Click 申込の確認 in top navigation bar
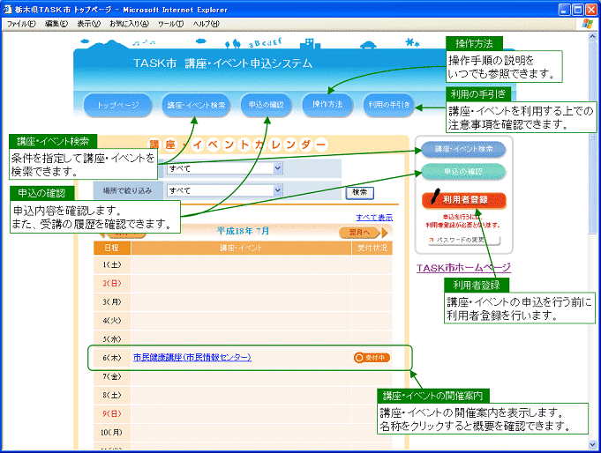The image size is (601, 453). [x=266, y=105]
